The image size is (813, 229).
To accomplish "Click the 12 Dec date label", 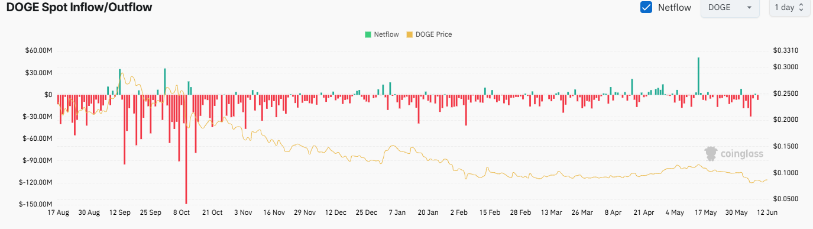I will [x=336, y=212].
